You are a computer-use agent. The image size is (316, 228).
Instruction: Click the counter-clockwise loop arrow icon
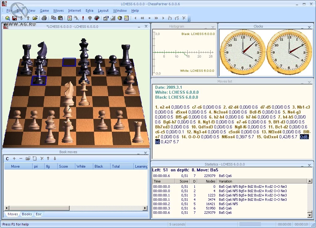177,18
